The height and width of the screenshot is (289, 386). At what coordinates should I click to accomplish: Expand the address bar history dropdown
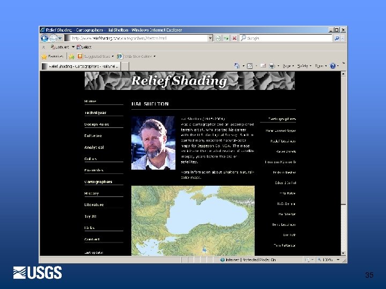pos(210,38)
